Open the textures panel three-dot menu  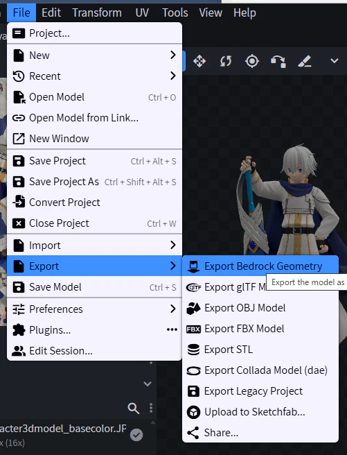151,408
